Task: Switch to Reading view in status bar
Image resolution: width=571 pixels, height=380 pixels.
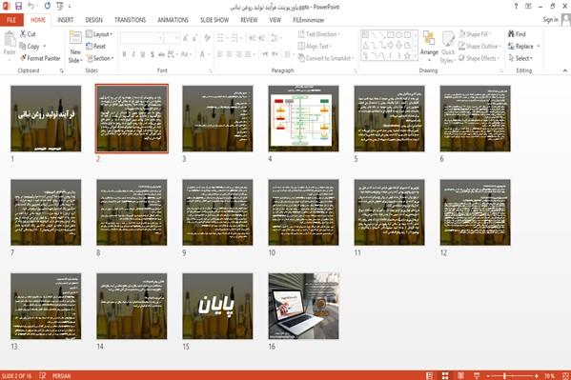Action: (x=460, y=375)
